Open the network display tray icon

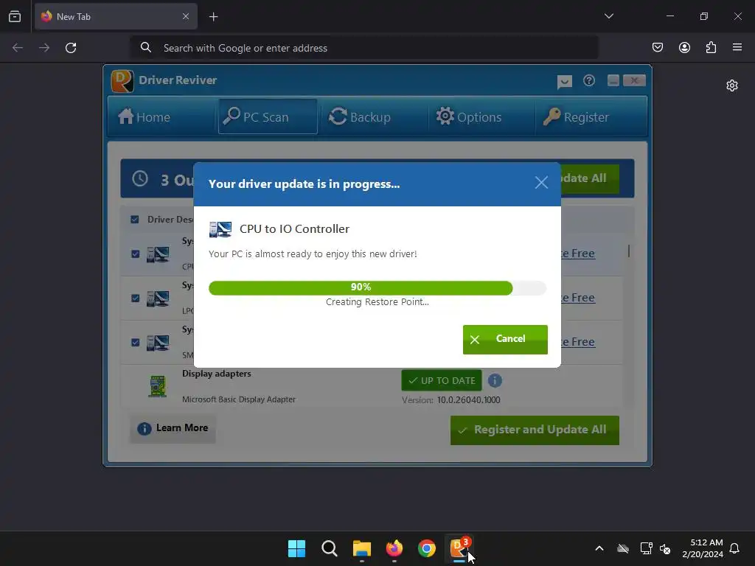(x=646, y=548)
